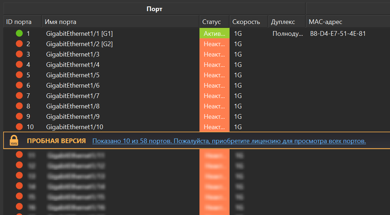Sort by the "Скорость" column header
The image size is (390, 215).
coord(246,22)
